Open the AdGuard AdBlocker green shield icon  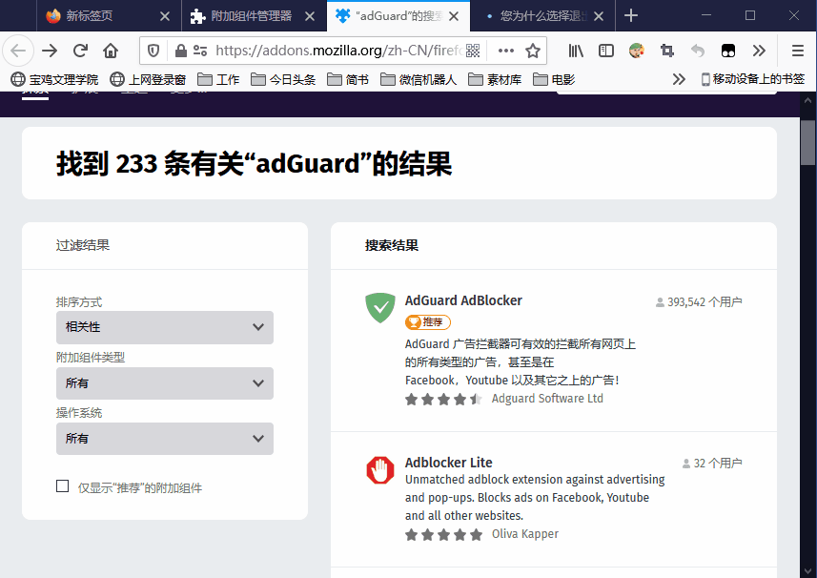[380, 307]
